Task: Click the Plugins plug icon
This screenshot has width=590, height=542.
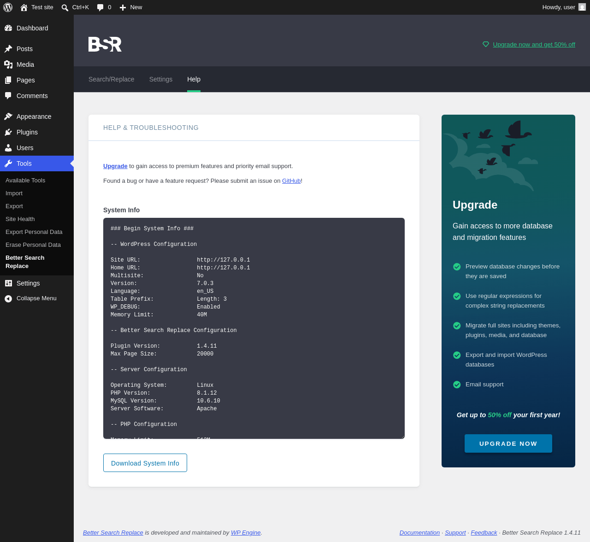Action: (8, 132)
